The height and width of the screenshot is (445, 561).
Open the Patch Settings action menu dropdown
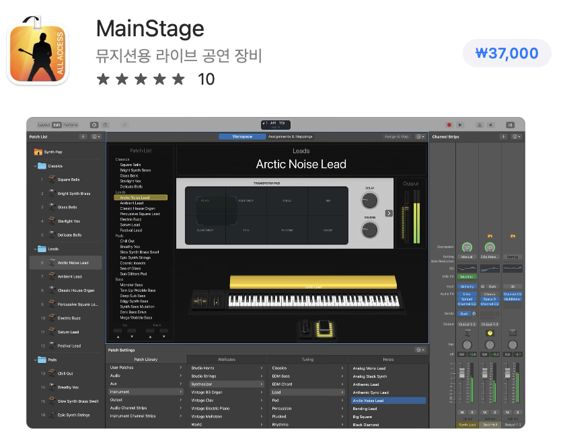(x=420, y=350)
